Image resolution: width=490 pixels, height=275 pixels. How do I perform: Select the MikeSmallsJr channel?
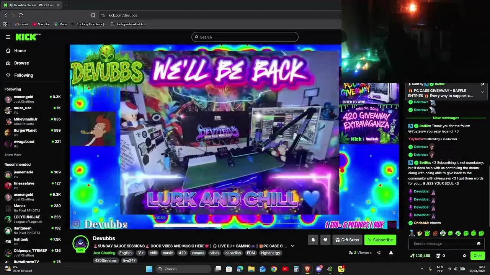[x=33, y=121]
